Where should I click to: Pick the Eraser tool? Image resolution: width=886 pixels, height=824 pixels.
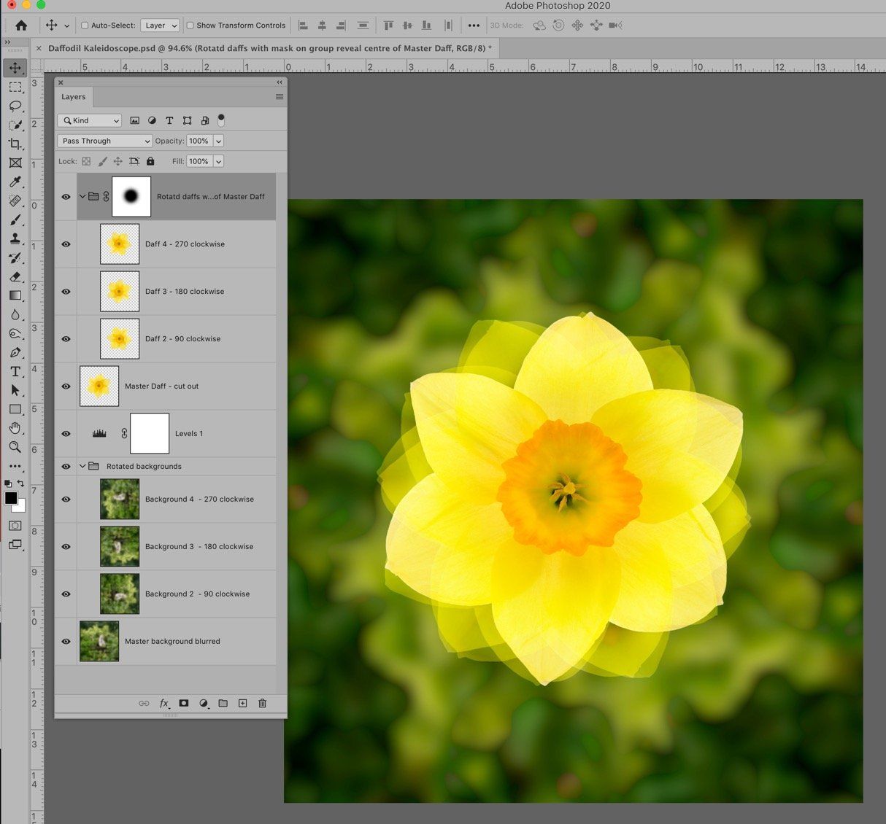pyautogui.click(x=15, y=277)
